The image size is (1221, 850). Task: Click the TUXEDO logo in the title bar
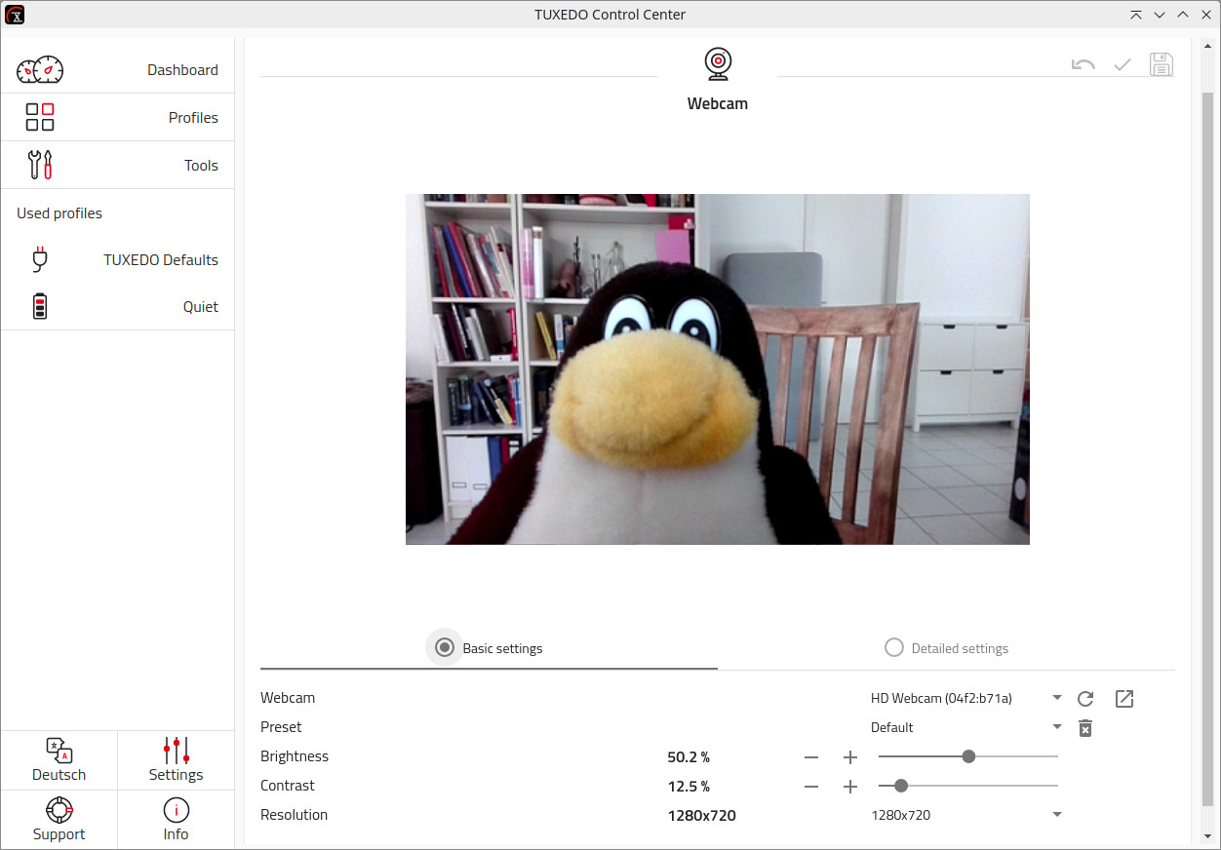tap(15, 14)
